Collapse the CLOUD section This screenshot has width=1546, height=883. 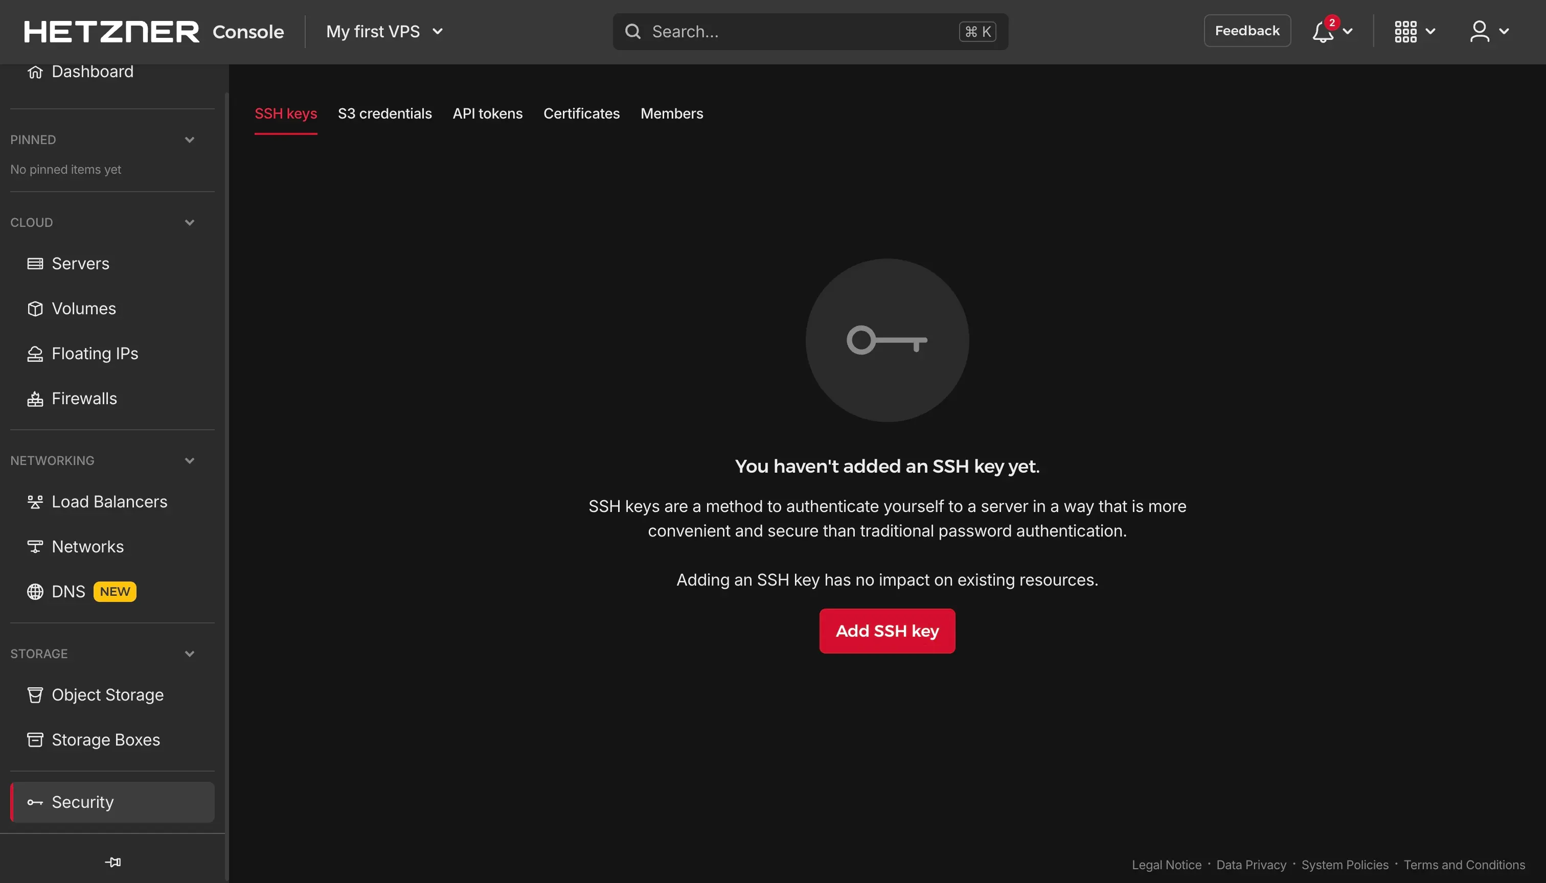[189, 223]
